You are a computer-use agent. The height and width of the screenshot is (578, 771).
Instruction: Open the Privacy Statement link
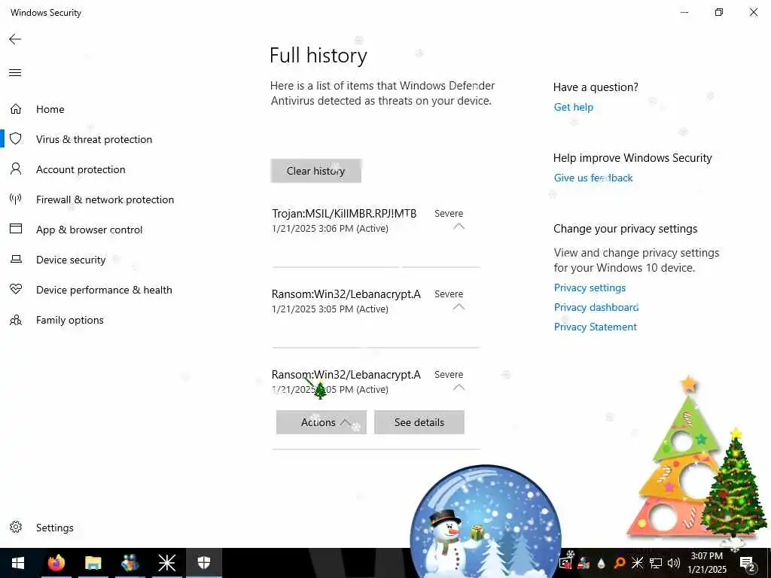(595, 327)
